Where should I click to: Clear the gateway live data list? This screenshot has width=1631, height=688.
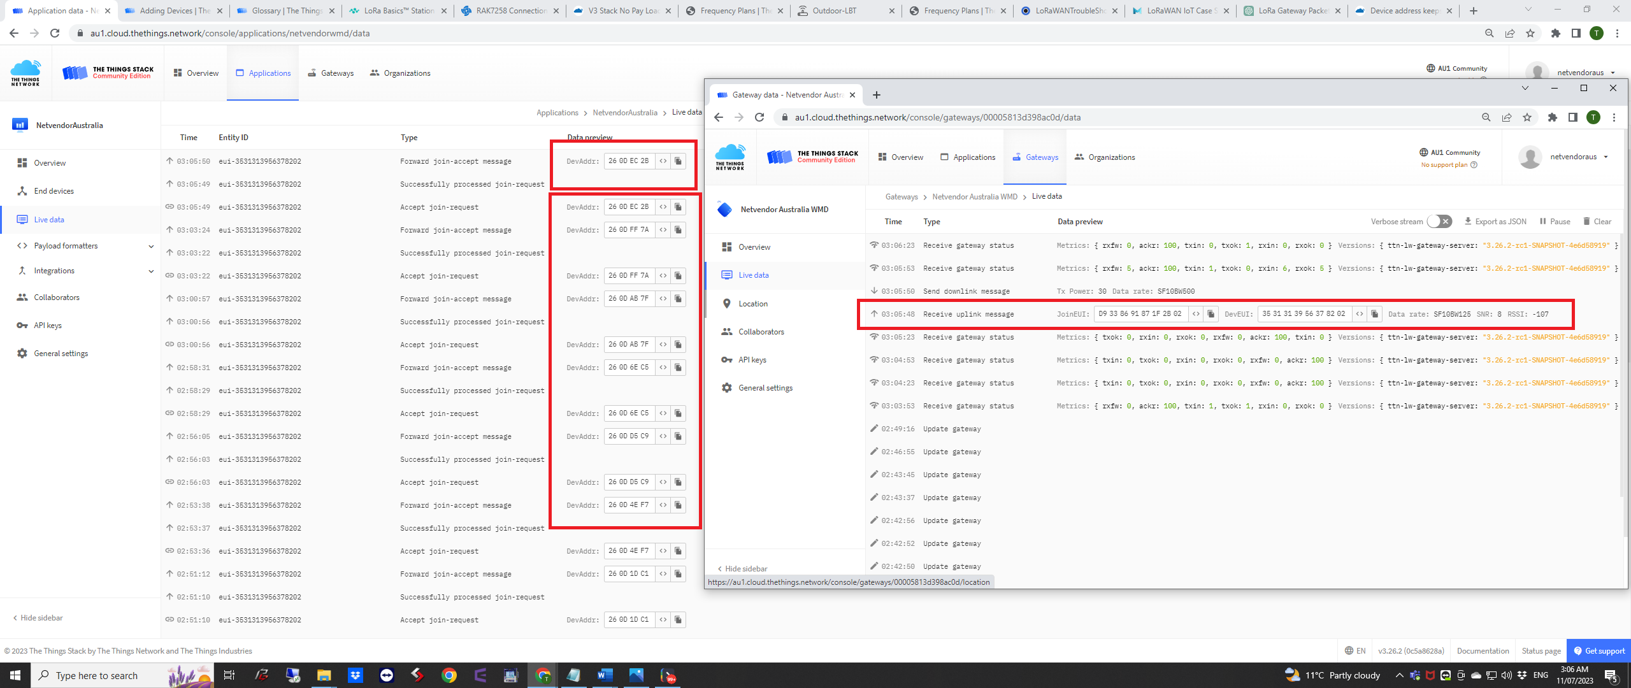(1597, 222)
